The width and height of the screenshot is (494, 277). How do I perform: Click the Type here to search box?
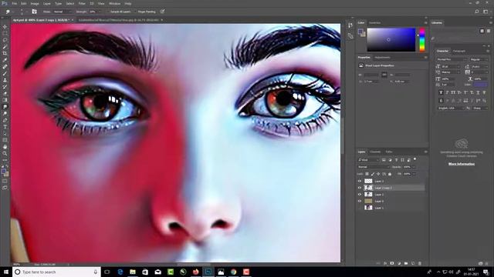click(56, 272)
